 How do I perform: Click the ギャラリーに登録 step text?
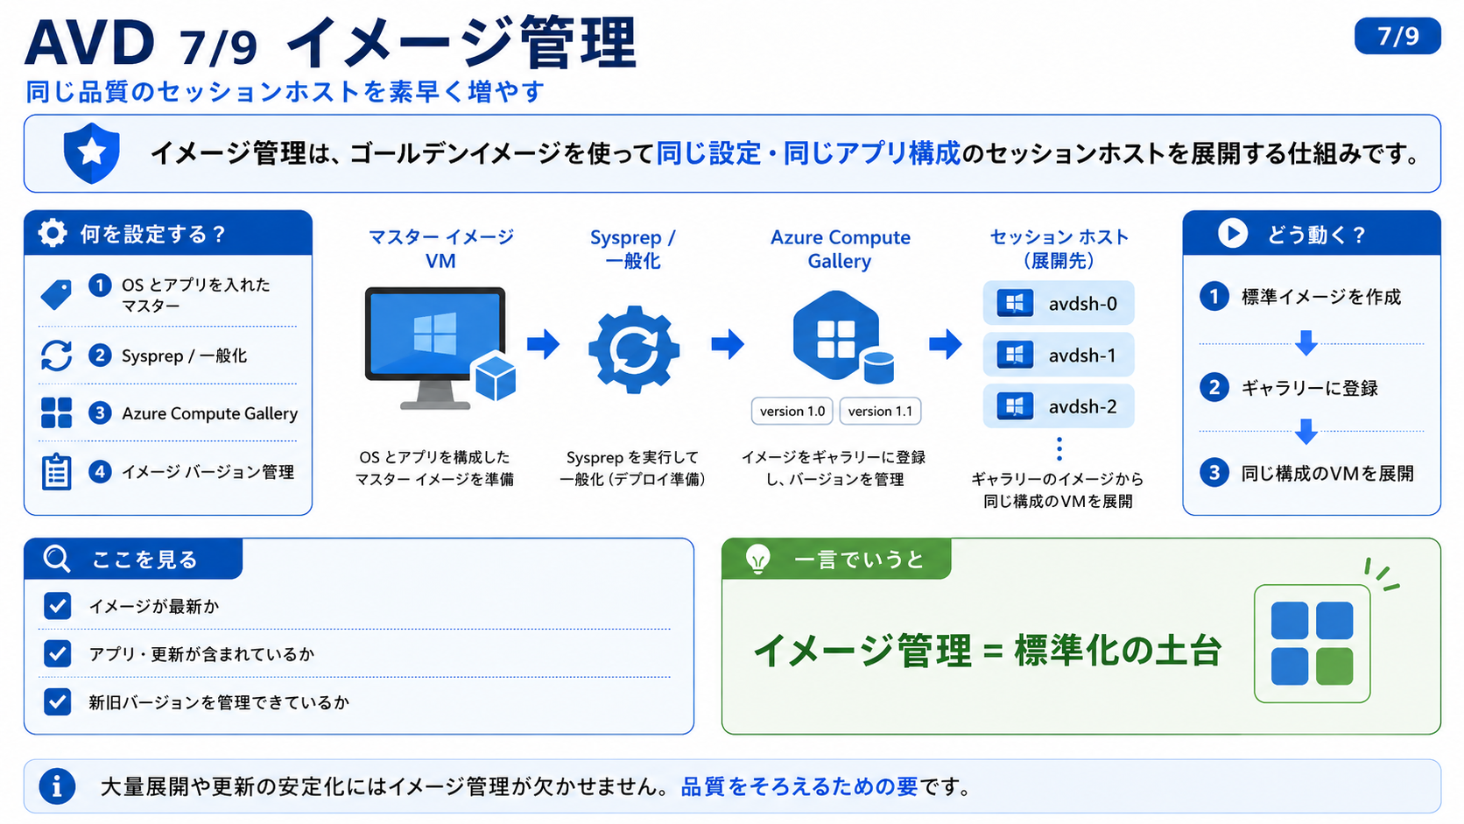[x=1310, y=387]
